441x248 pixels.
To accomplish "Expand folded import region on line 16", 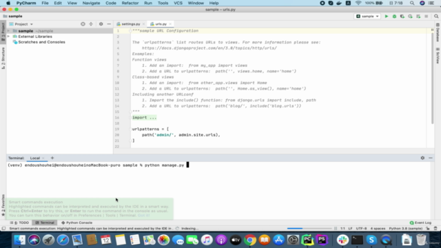I will pos(144,118).
